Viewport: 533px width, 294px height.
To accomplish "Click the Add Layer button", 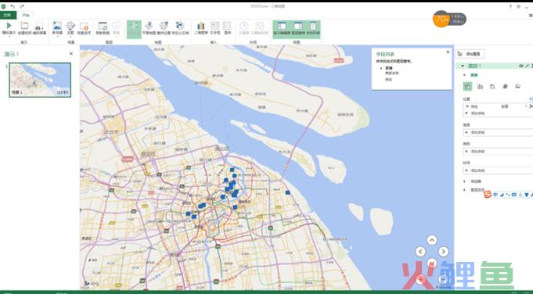I will [x=470, y=54].
